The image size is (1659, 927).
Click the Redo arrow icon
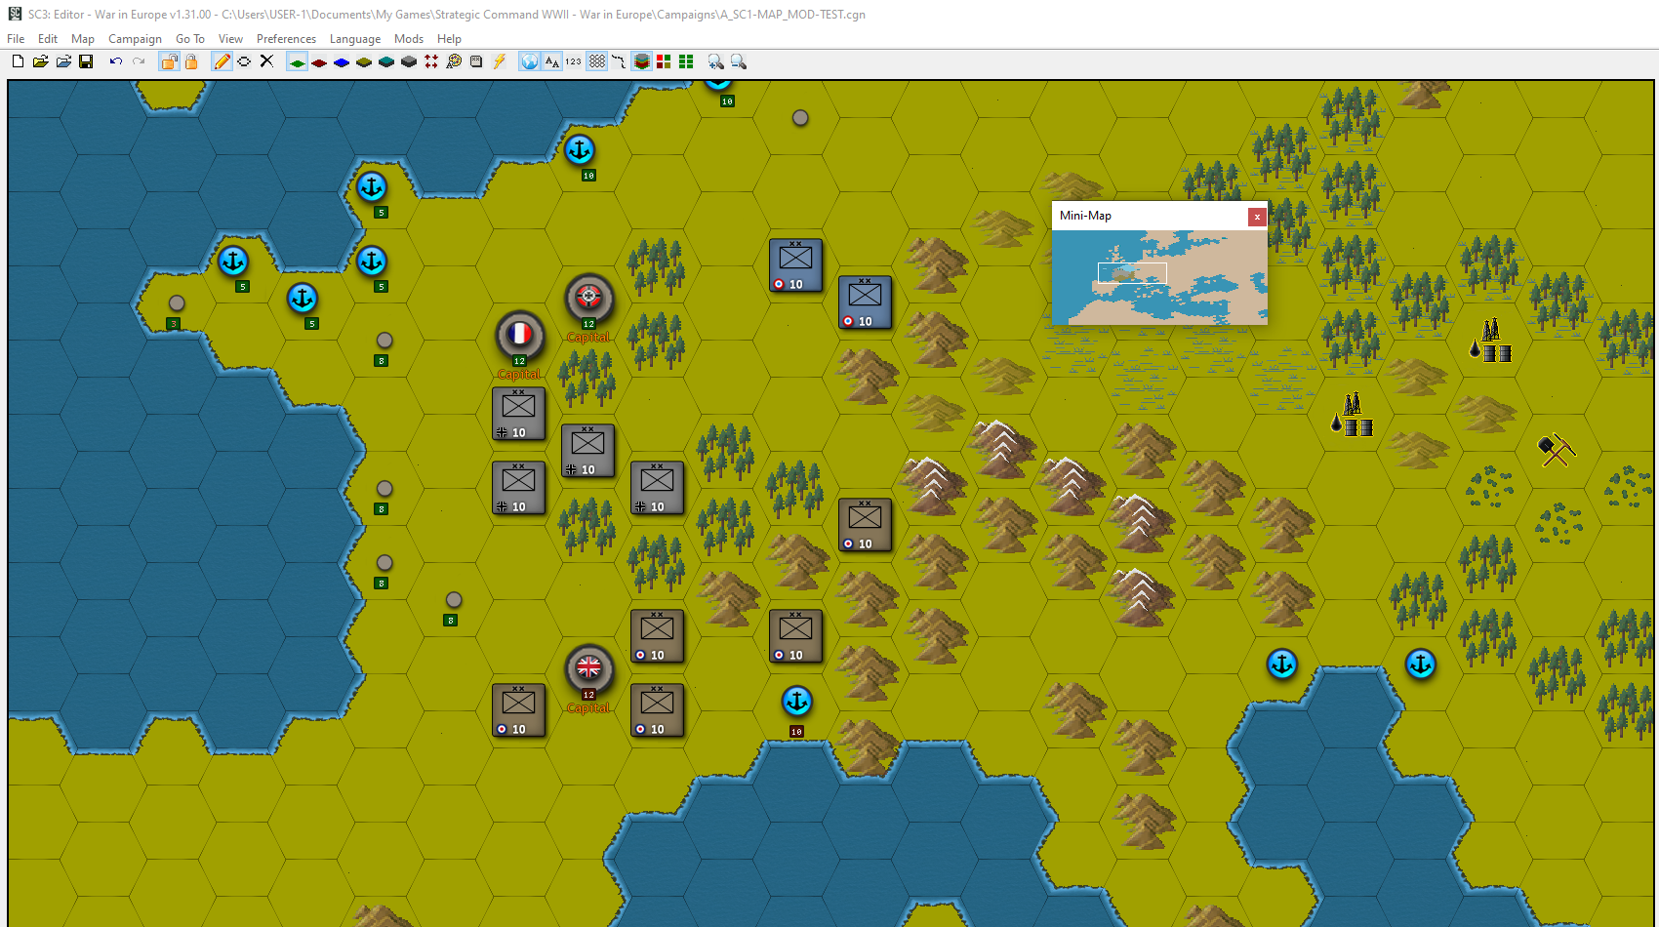click(x=139, y=61)
